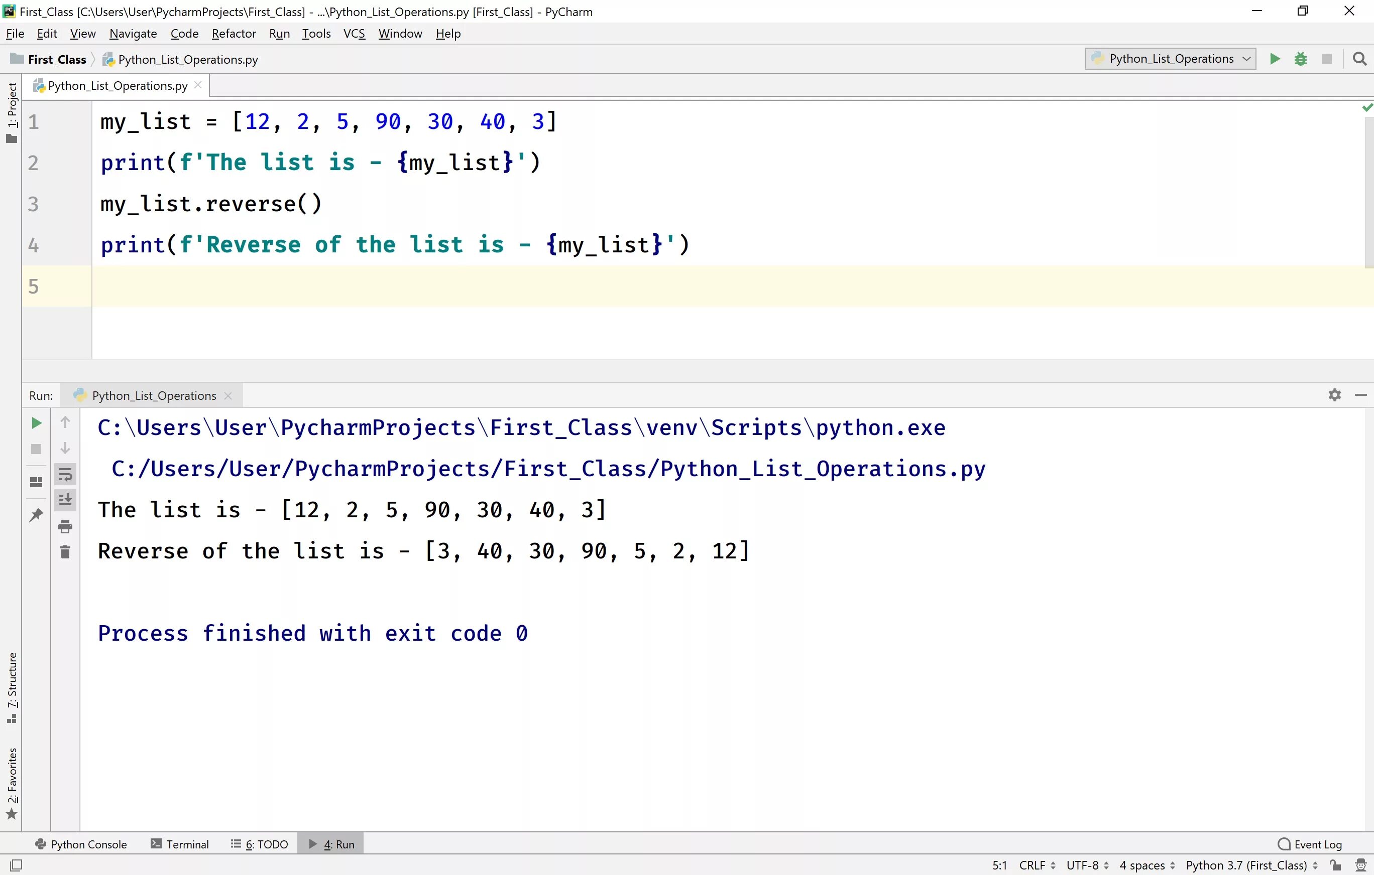Toggle soft-wrap in the Run console
Image resolution: width=1374 pixels, height=875 pixels.
click(65, 474)
